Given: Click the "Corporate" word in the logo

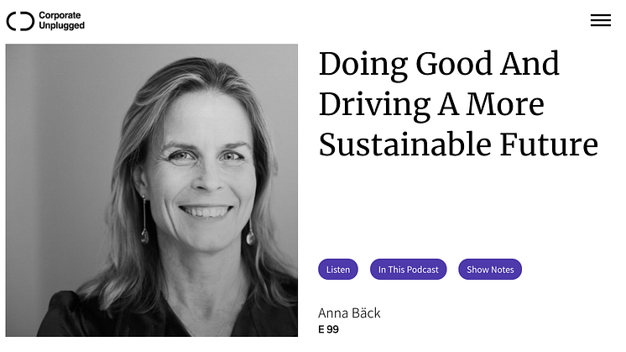Looking at the screenshot, I should 60,15.
